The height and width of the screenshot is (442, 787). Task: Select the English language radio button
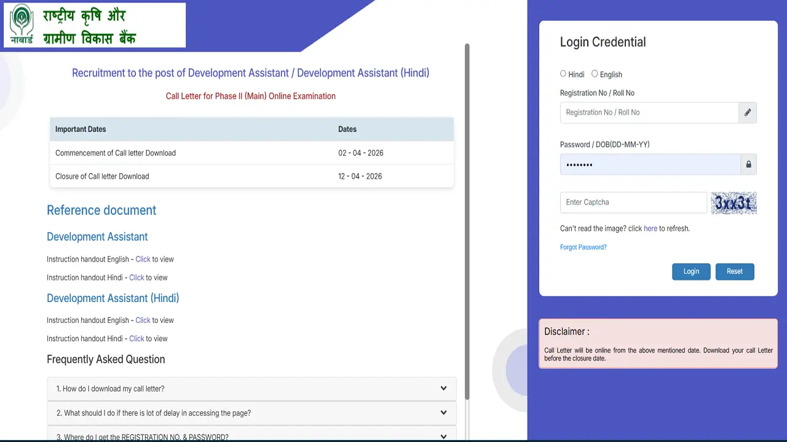(595, 73)
